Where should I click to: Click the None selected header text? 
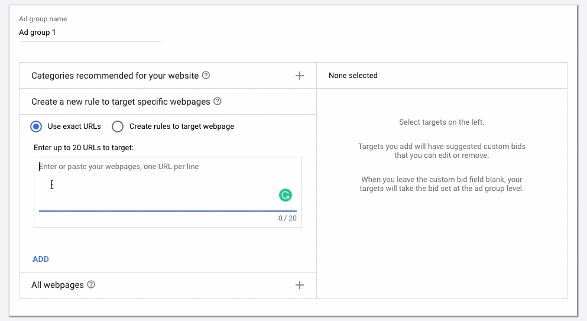tap(353, 76)
